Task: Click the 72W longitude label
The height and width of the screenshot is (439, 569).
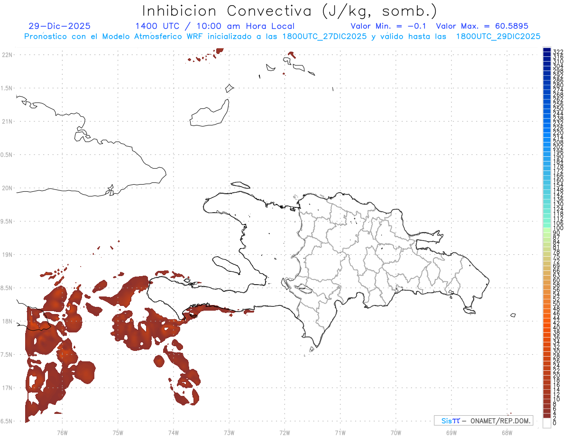Action: pyautogui.click(x=284, y=432)
